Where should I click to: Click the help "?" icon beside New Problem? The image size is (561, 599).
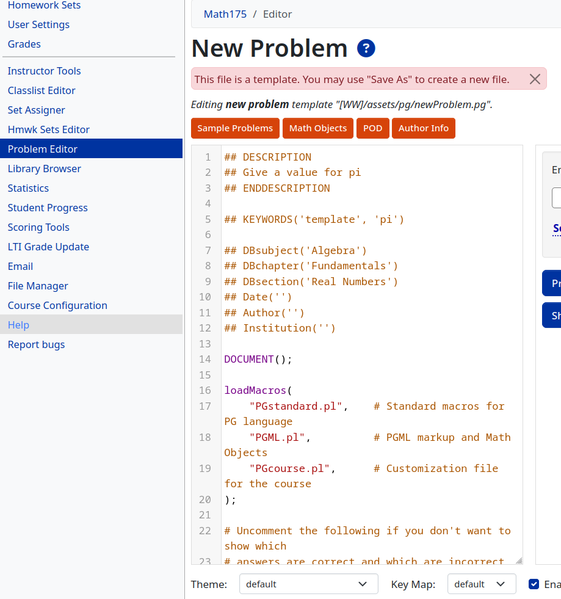tap(366, 48)
